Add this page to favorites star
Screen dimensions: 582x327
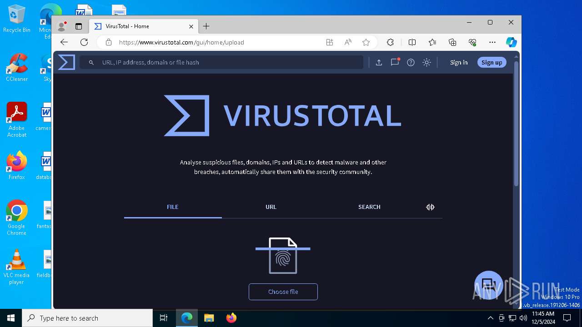click(x=366, y=42)
